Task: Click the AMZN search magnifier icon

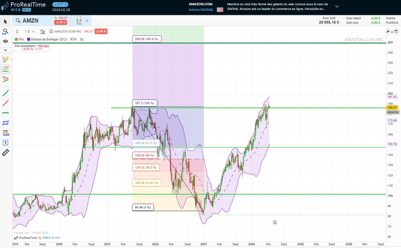Action: [18, 21]
